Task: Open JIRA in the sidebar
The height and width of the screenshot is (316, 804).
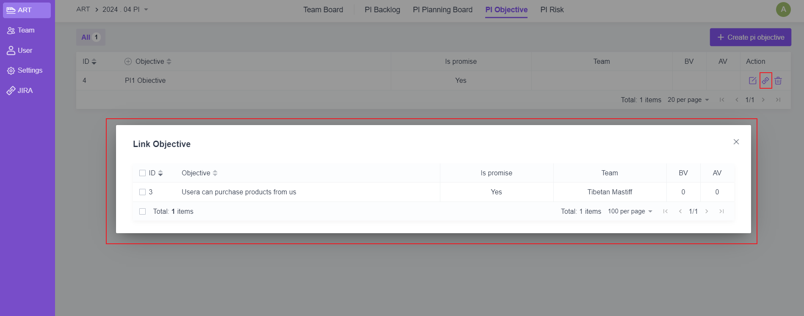Action: click(x=27, y=90)
